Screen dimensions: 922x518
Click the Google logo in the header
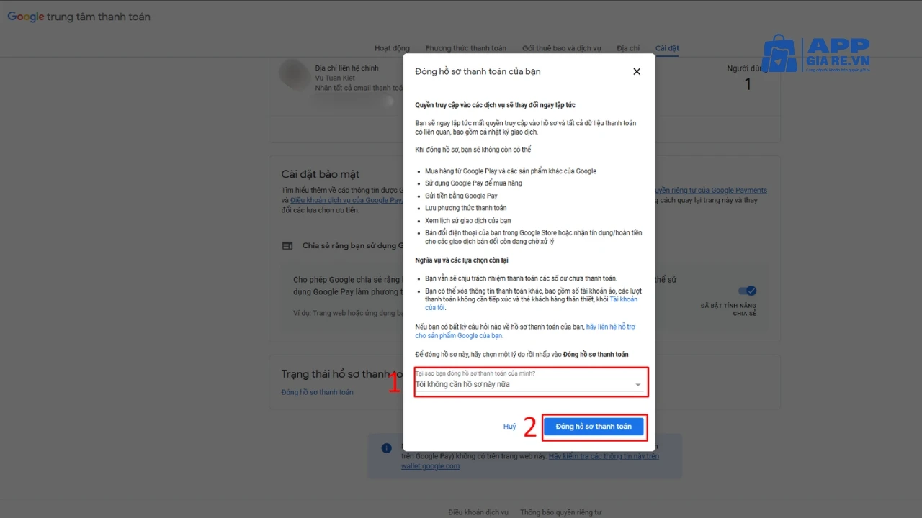[x=26, y=17]
